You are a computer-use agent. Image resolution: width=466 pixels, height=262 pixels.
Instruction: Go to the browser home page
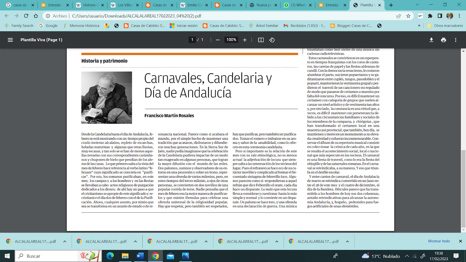tap(36, 16)
